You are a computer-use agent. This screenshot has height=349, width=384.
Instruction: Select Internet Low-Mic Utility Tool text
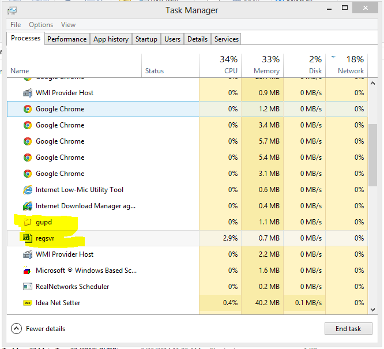point(80,190)
